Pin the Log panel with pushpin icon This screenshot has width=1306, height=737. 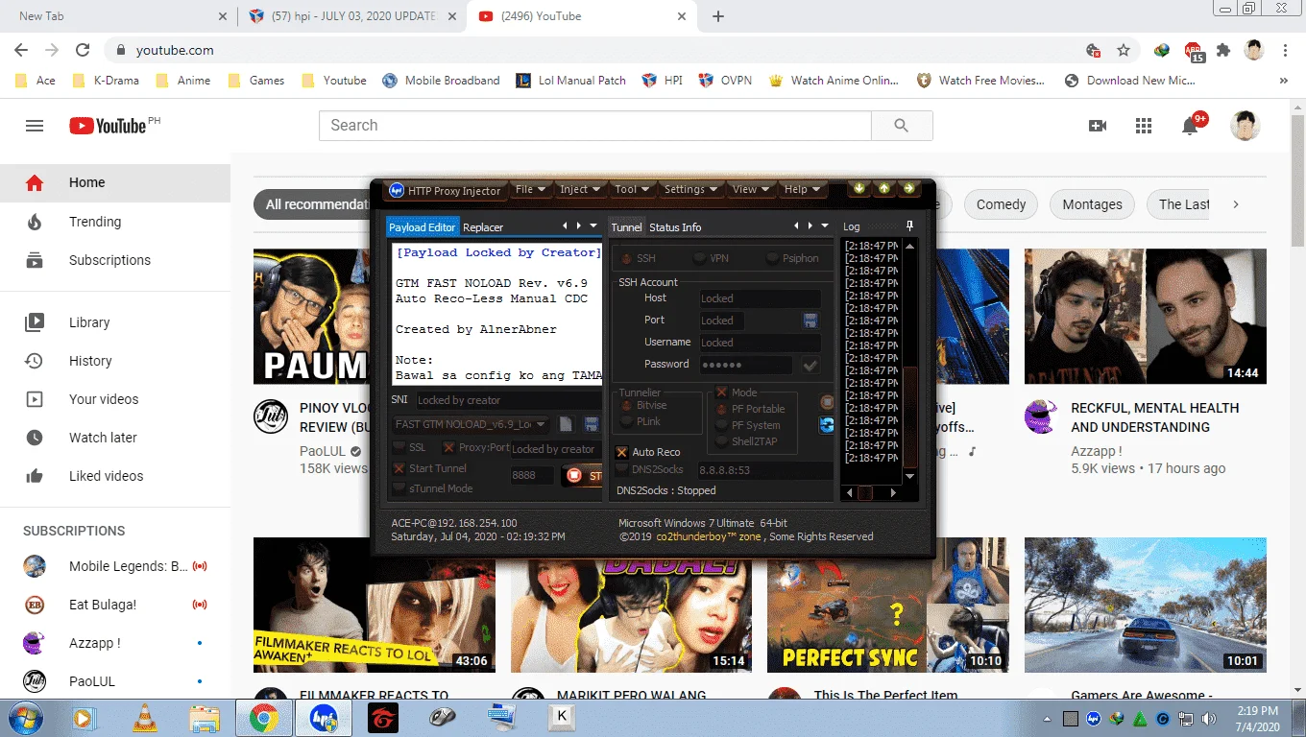point(910,226)
